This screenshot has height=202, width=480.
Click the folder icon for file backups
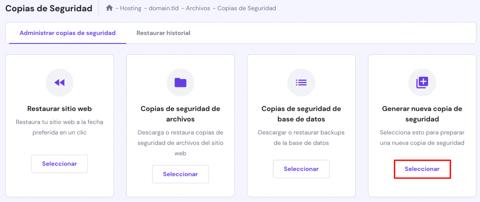(180, 83)
